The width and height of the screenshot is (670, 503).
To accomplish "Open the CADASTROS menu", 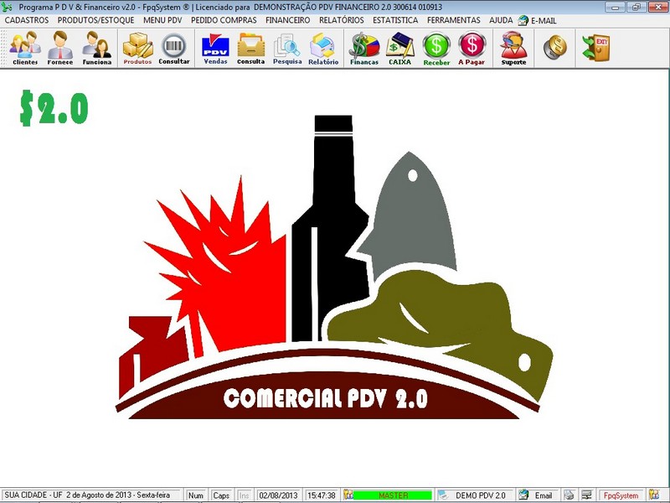I will pos(27,20).
